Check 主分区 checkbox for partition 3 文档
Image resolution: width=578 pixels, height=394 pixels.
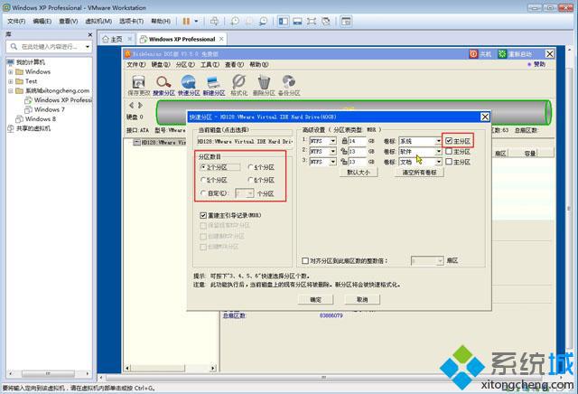tap(449, 162)
